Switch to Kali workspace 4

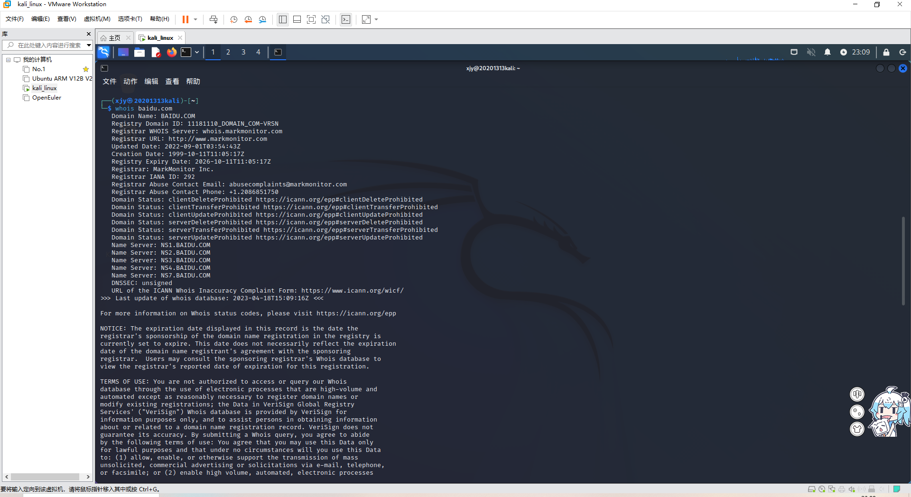pyautogui.click(x=259, y=52)
